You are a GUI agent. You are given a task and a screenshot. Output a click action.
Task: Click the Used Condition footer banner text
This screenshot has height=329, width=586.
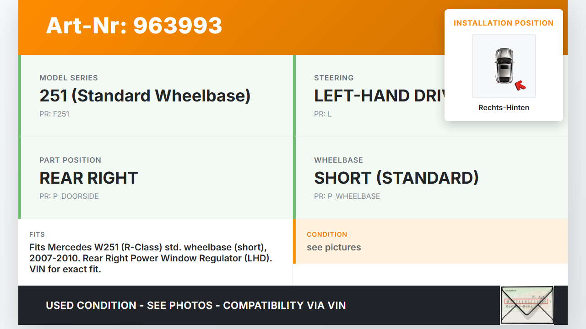(195, 305)
